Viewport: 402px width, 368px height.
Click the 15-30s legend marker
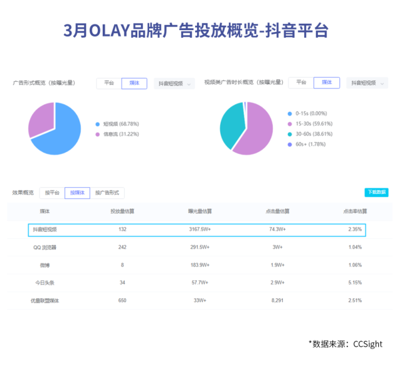(290, 124)
